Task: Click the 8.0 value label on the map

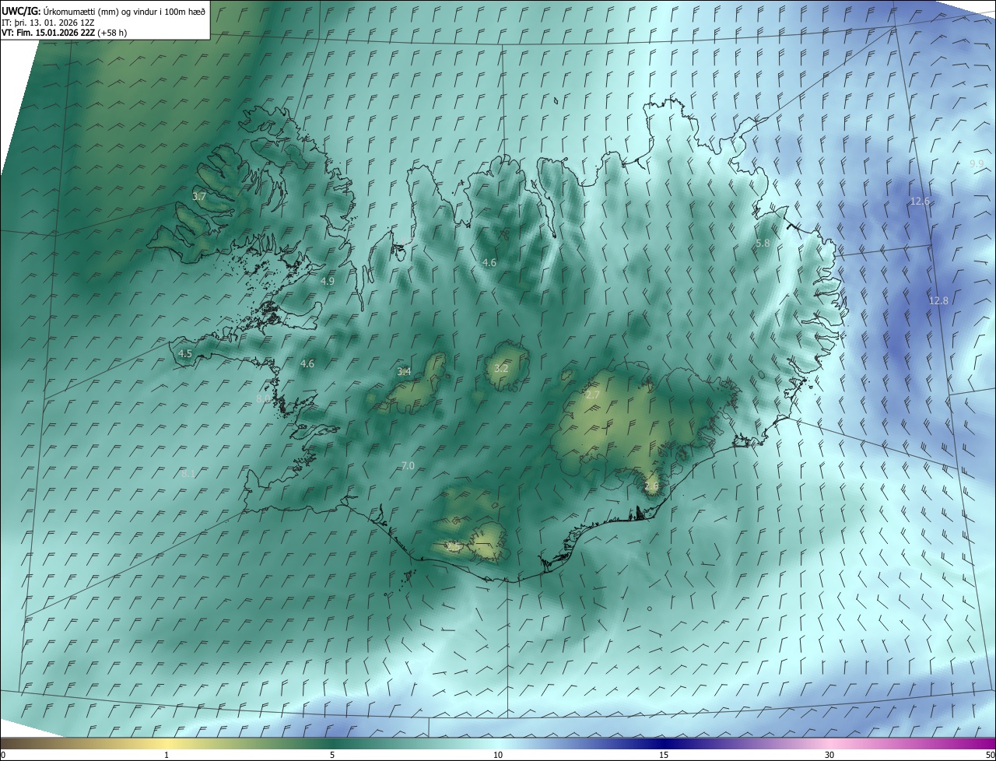Action: (263, 398)
